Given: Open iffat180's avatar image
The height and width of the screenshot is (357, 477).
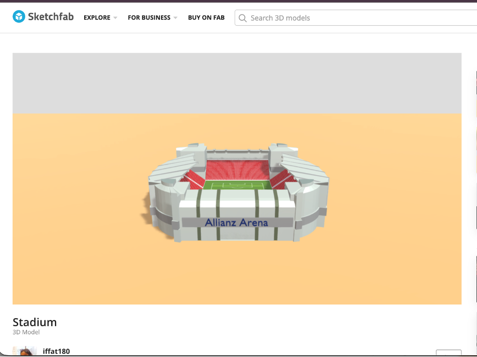Looking at the screenshot, I should [25, 351].
